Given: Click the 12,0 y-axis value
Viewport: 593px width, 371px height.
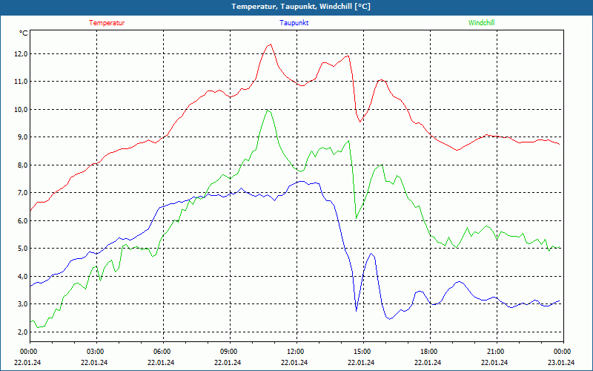Looking at the screenshot, I should coord(21,53).
